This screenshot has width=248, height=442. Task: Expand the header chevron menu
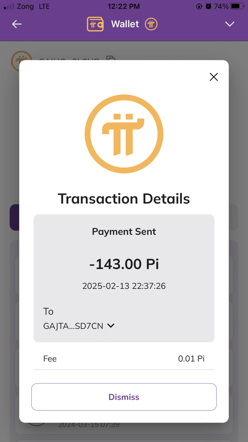point(230,24)
